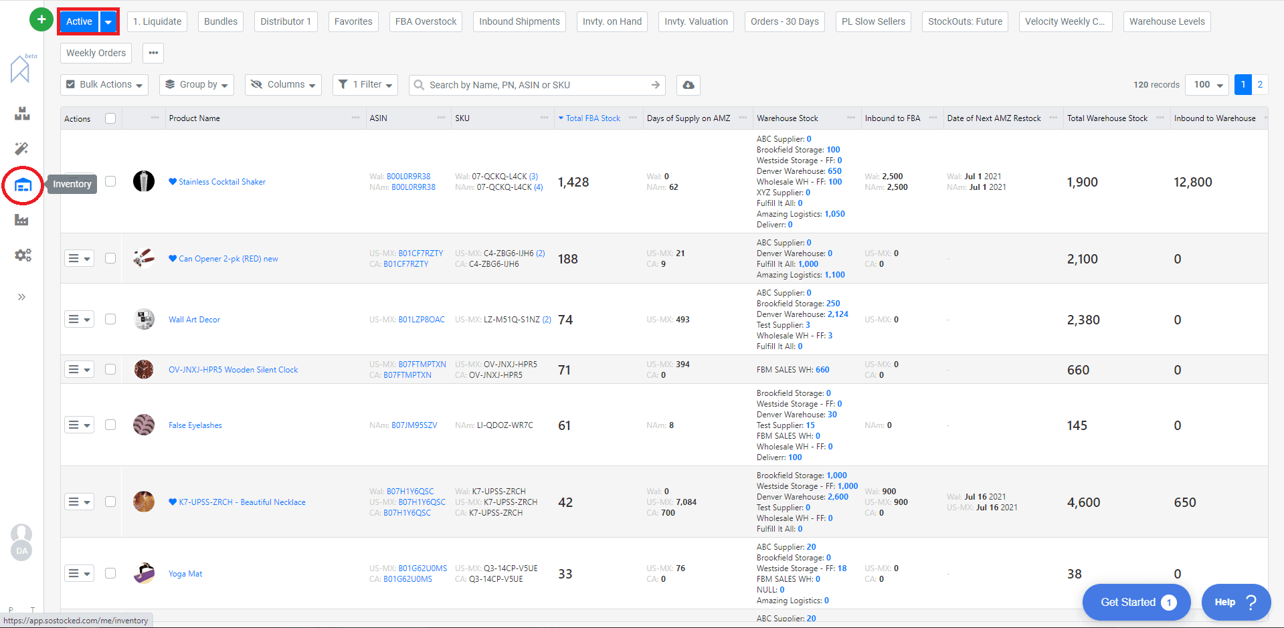Switch to the Warehouse Levels view tab
Image resolution: width=1284 pixels, height=628 pixels.
[x=1167, y=21]
